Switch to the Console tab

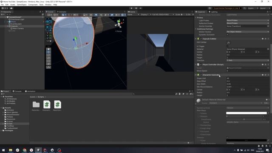17,91
